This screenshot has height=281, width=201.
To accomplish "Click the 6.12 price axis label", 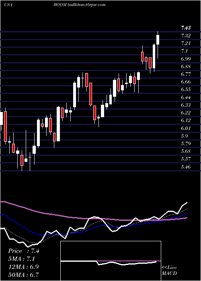I will [x=186, y=120].
